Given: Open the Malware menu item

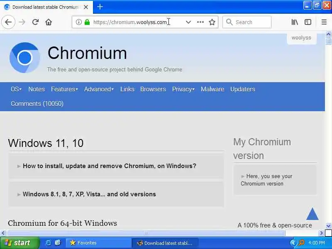Looking at the screenshot, I should pyautogui.click(x=212, y=89).
